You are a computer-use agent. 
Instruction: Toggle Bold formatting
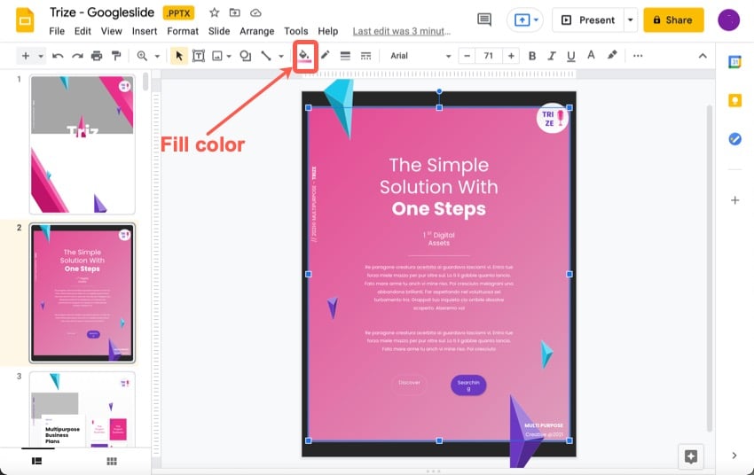pyautogui.click(x=532, y=56)
